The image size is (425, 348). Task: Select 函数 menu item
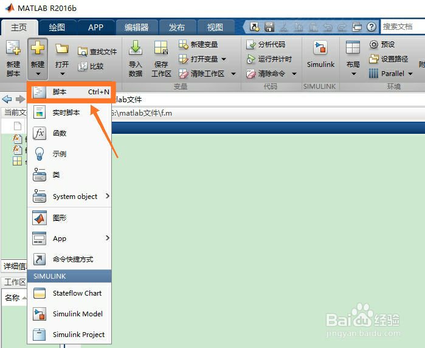pos(69,133)
